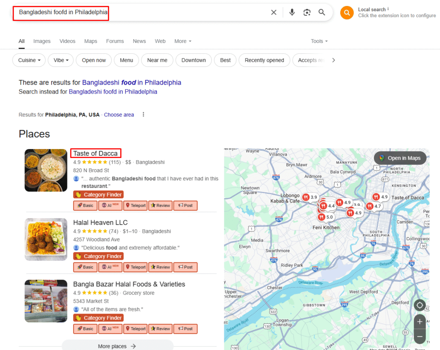
Task: Zoom in on the map with plus
Action: pyautogui.click(x=419, y=322)
